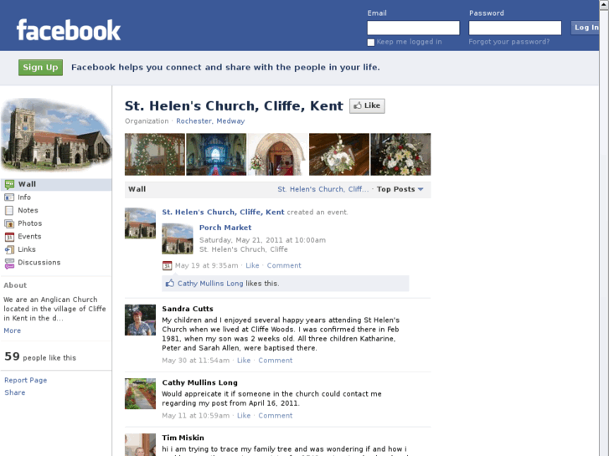Open the Christmas garland arch photo thumbnail

pyautogui.click(x=155, y=155)
